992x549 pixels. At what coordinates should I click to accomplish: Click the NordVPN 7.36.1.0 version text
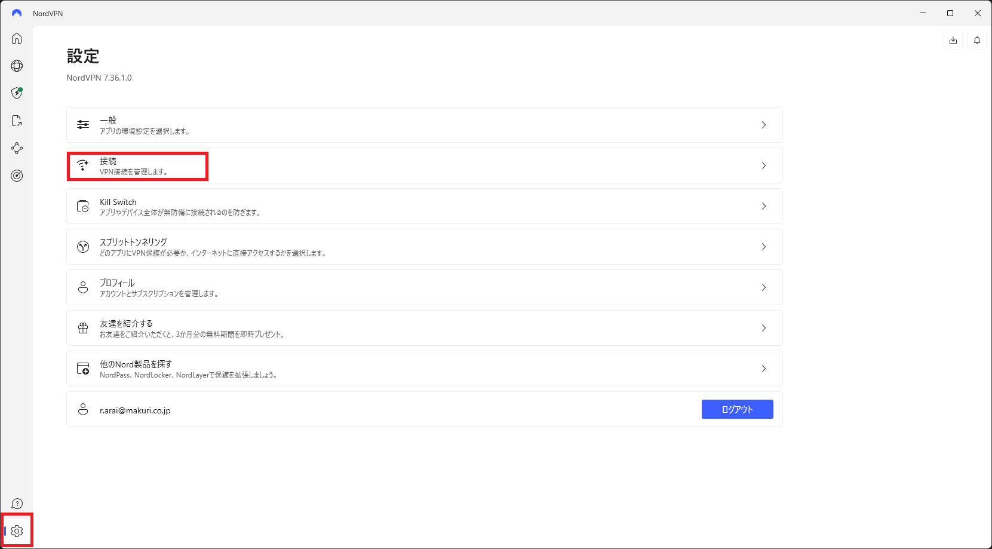pyautogui.click(x=99, y=78)
